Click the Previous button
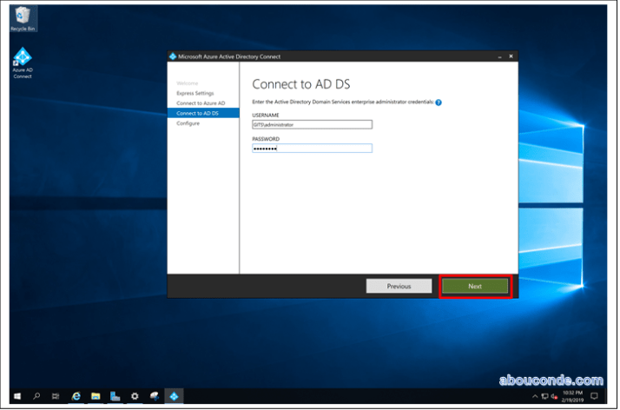 coord(399,286)
